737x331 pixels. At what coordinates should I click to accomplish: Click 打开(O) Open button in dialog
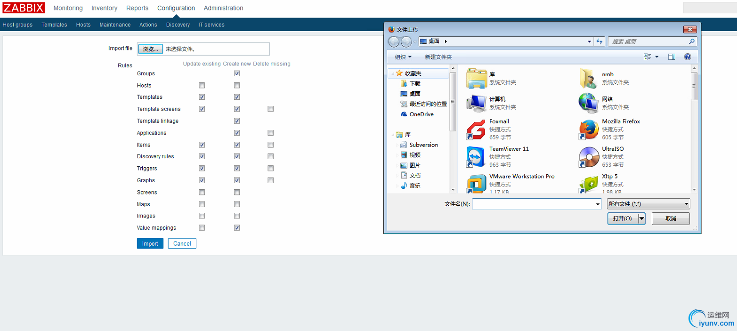click(623, 218)
